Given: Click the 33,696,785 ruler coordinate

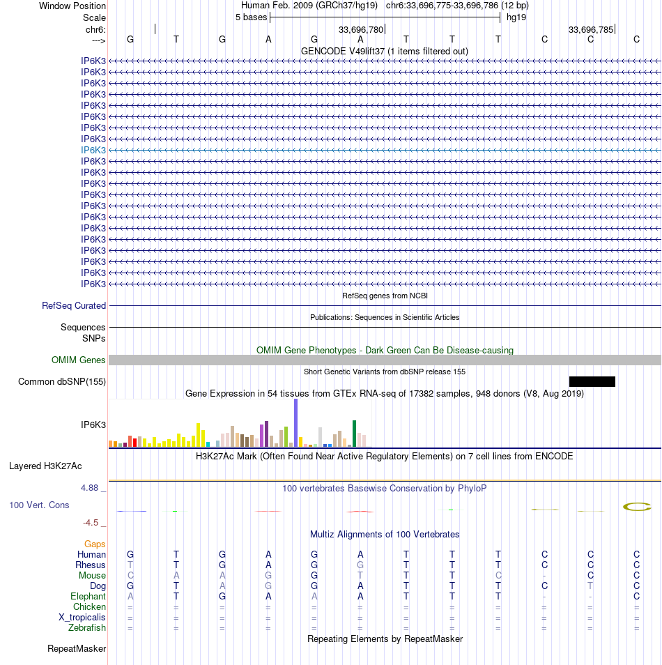Looking at the screenshot, I should pyautogui.click(x=591, y=30).
